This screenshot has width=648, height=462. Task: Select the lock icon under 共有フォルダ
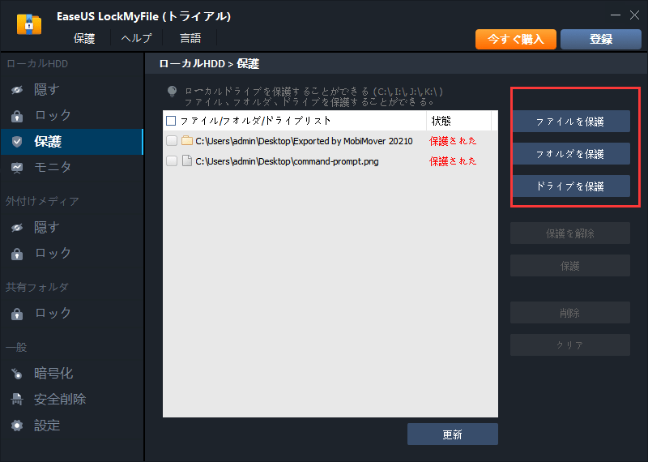17,314
